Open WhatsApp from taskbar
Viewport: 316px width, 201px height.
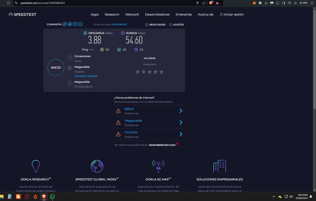point(52,196)
